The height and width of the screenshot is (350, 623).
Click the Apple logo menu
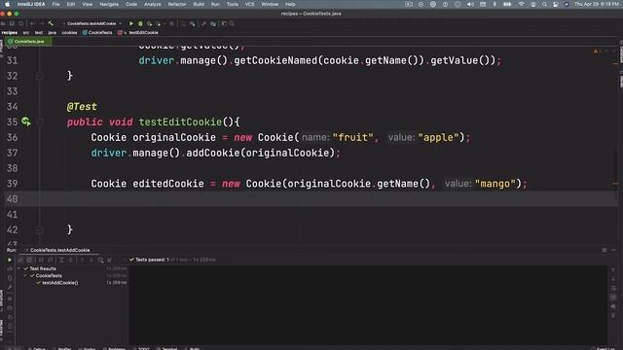pos(7,4)
